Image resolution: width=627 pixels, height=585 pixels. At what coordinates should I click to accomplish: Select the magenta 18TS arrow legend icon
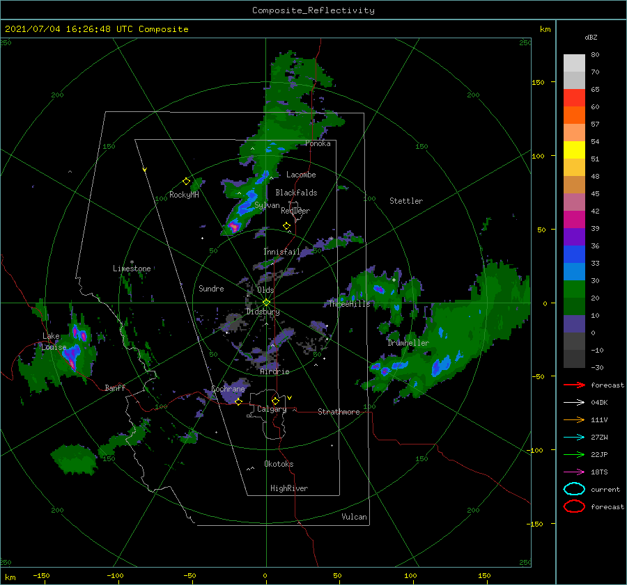pos(574,472)
